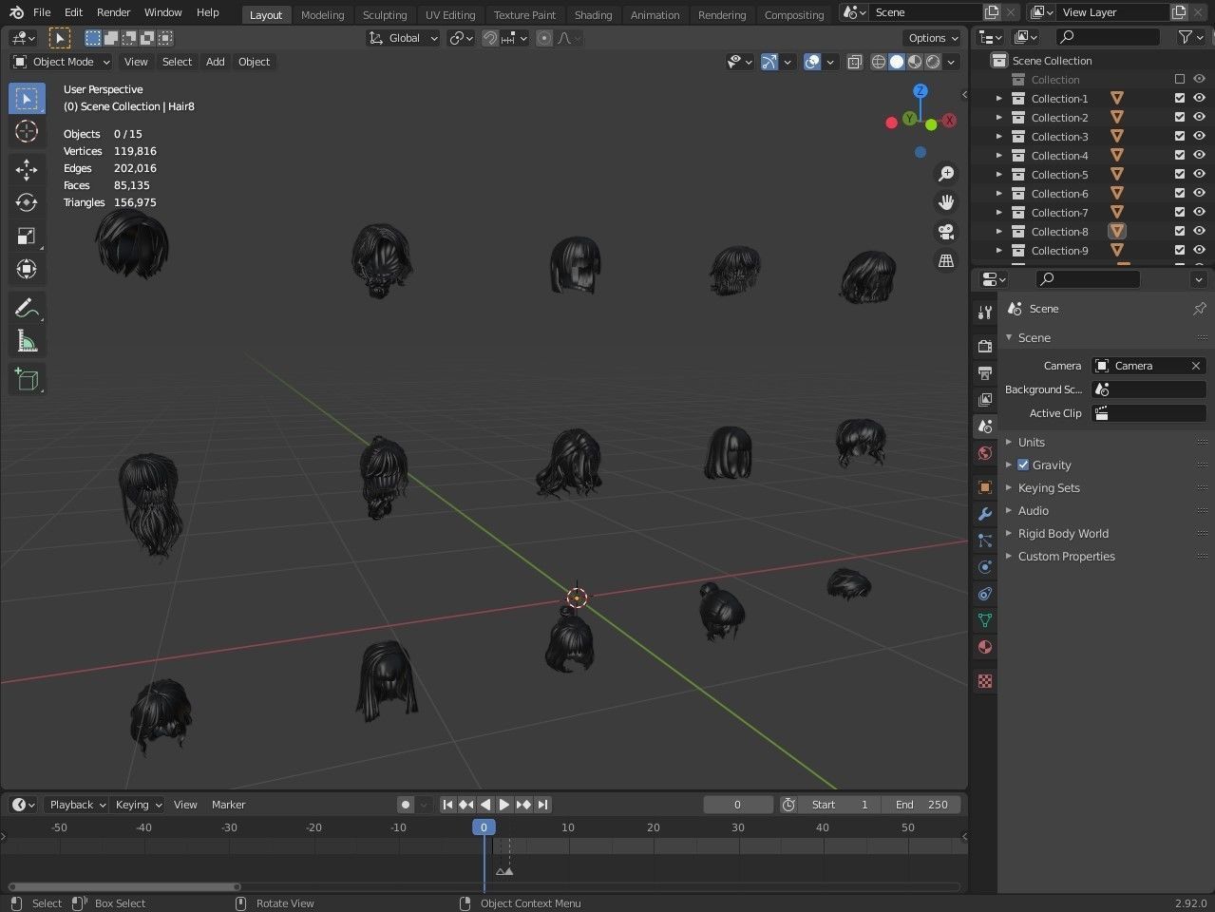Screen dimensions: 1215x912
Task: Switch to the Sculpting workspace tab
Action: coord(385,14)
